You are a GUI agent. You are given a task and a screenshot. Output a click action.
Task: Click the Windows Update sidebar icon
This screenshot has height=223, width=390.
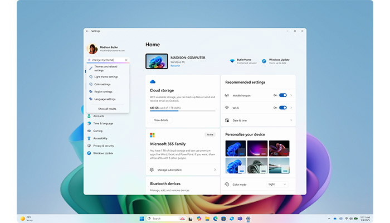[89, 153]
